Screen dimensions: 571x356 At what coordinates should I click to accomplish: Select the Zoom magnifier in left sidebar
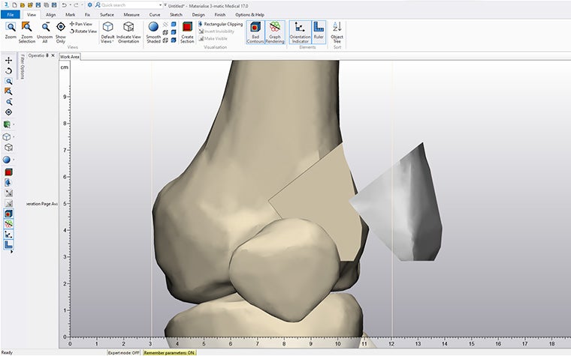pyautogui.click(x=9, y=82)
